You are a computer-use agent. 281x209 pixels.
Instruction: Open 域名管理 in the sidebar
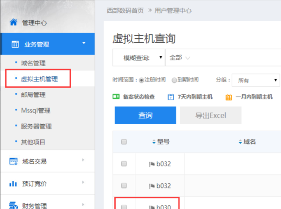pyautogui.click(x=33, y=63)
